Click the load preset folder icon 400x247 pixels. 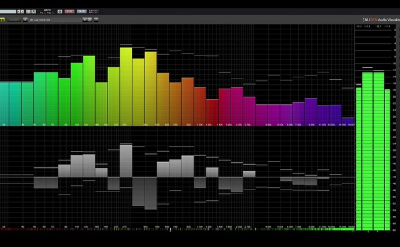click(28, 11)
